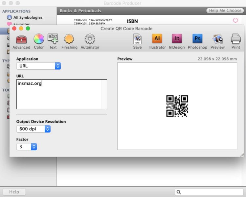Grab the dialog resize corner handle
The width and height of the screenshot is (246, 197).
pos(242,155)
